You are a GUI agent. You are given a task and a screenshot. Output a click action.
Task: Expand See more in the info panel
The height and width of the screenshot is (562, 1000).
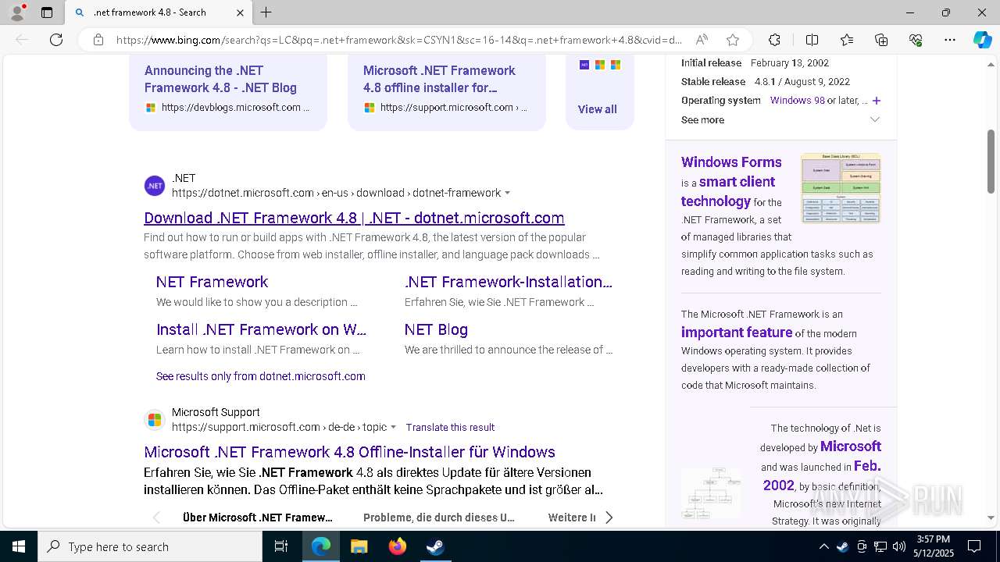[780, 119]
